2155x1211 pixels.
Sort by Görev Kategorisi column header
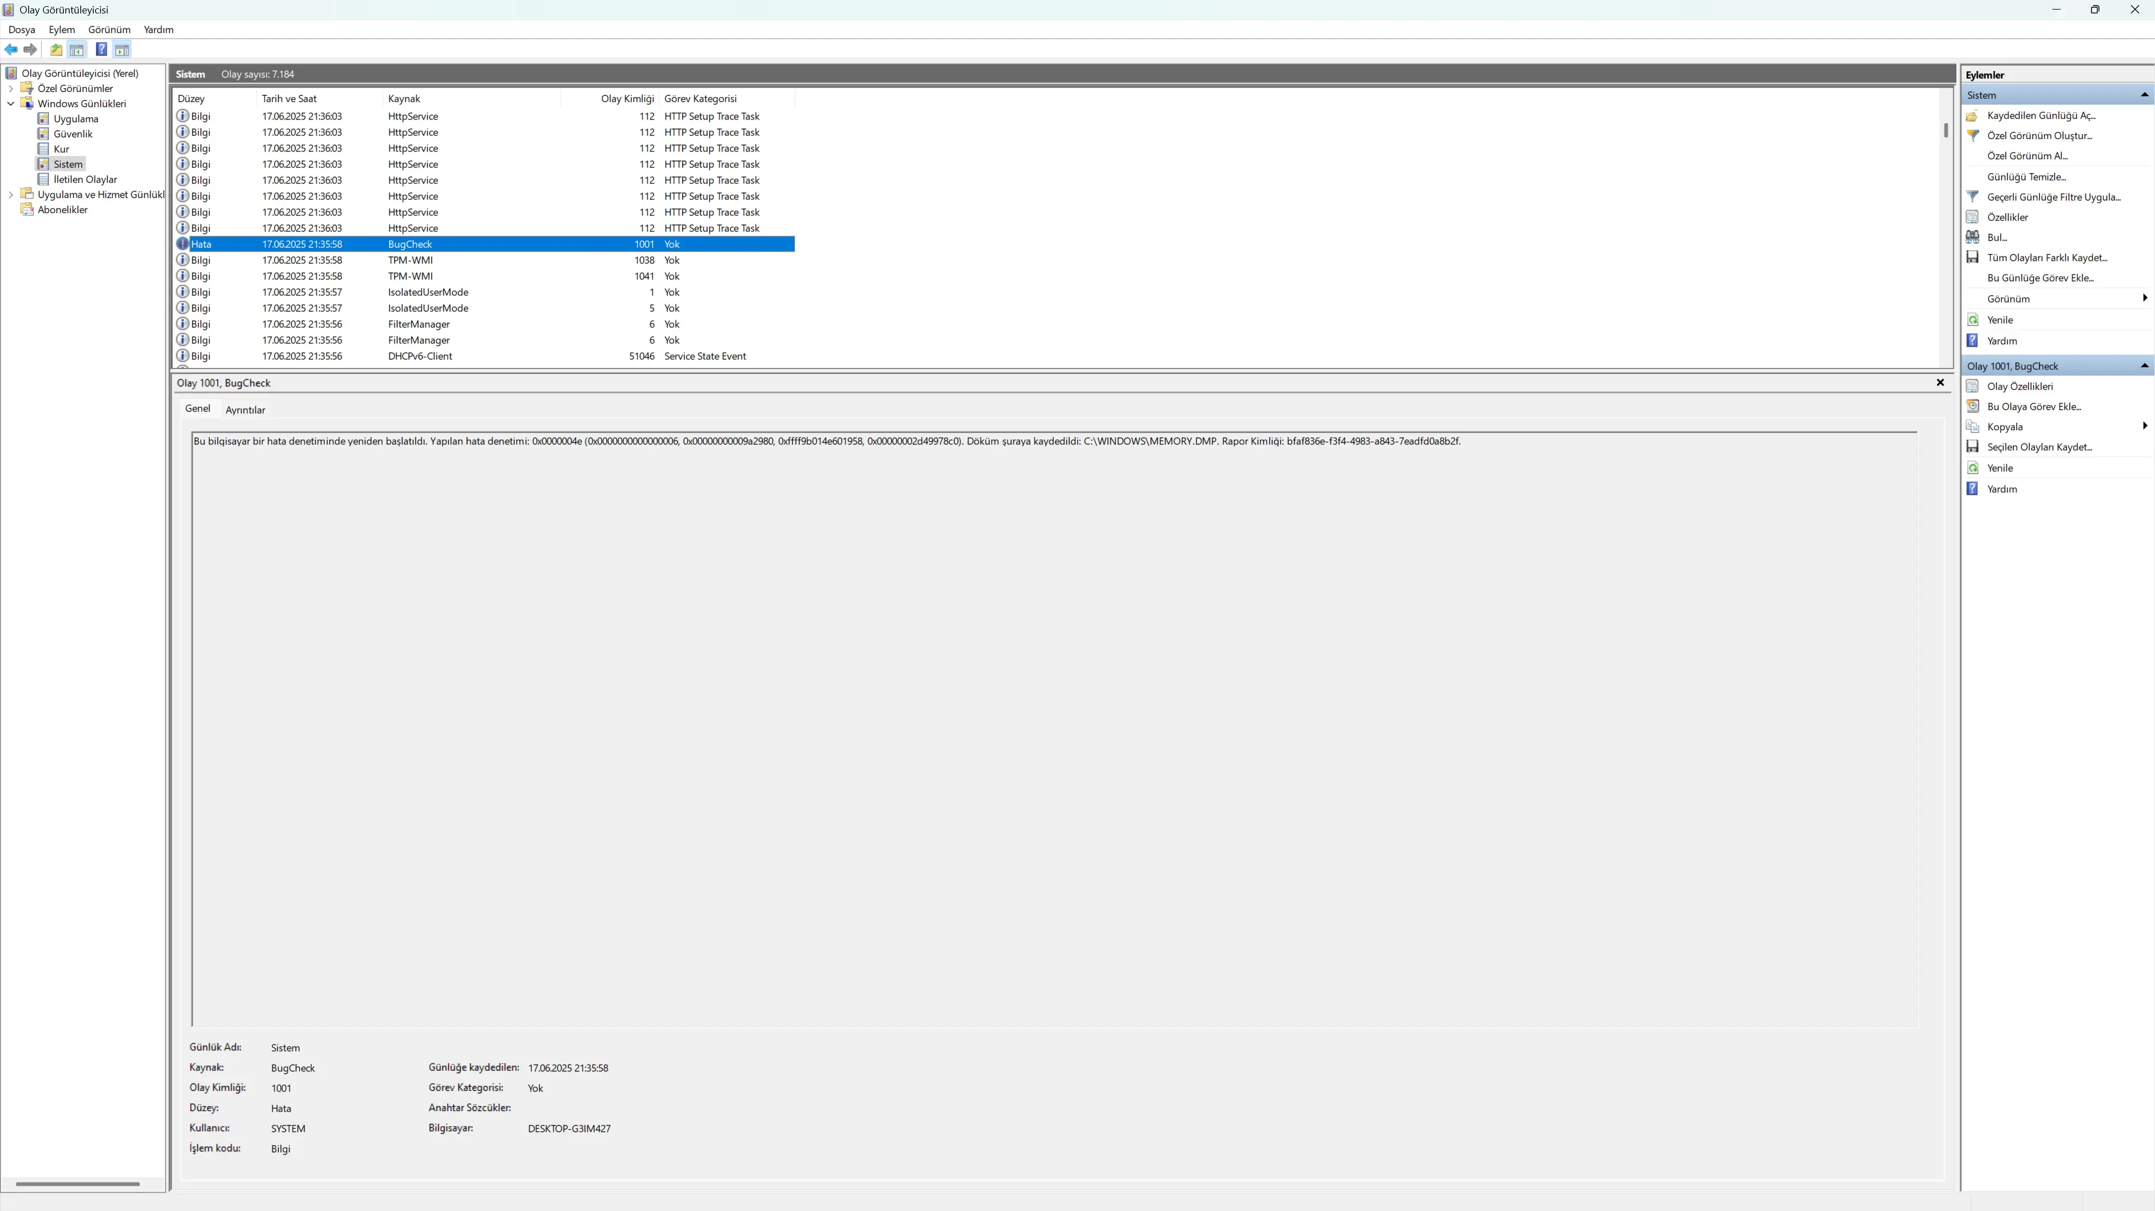[x=726, y=99]
